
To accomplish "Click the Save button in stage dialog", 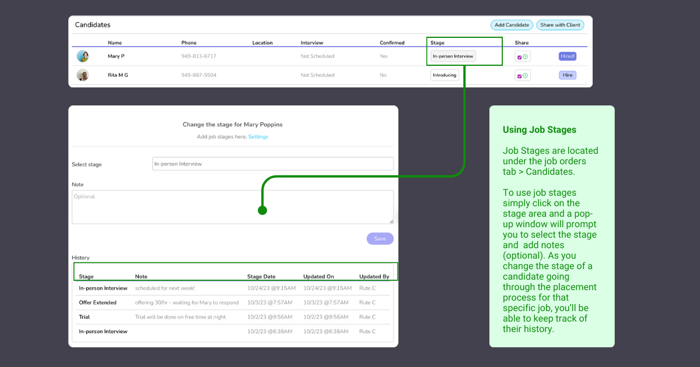I will pyautogui.click(x=380, y=239).
